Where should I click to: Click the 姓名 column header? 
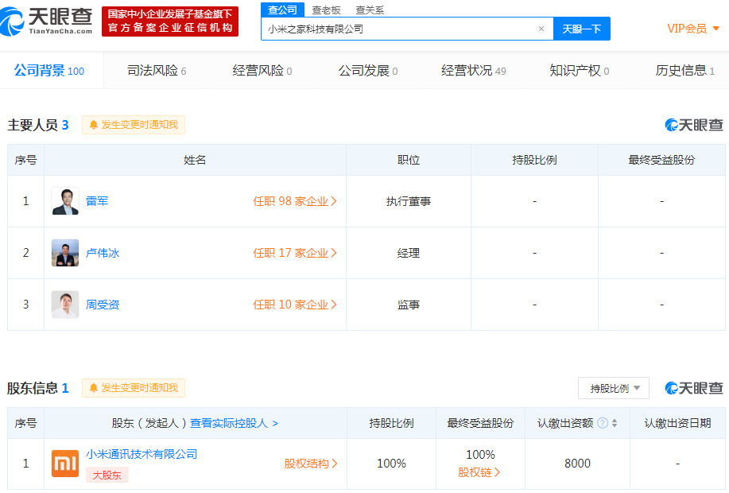(195, 160)
